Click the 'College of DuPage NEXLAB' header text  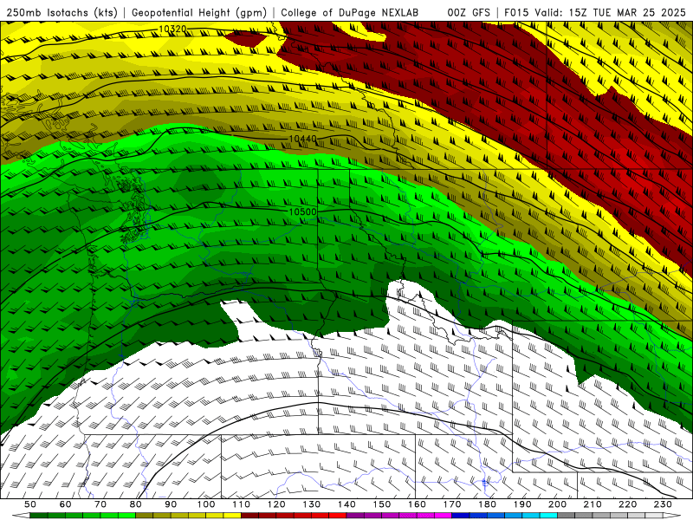tap(350, 12)
